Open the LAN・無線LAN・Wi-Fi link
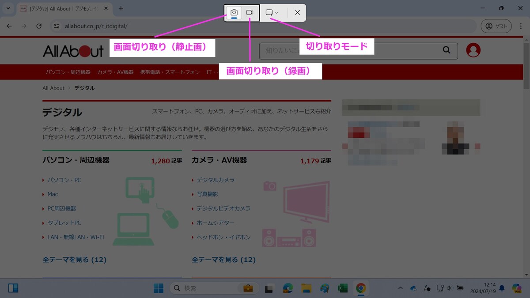The image size is (530, 298). pos(76,237)
